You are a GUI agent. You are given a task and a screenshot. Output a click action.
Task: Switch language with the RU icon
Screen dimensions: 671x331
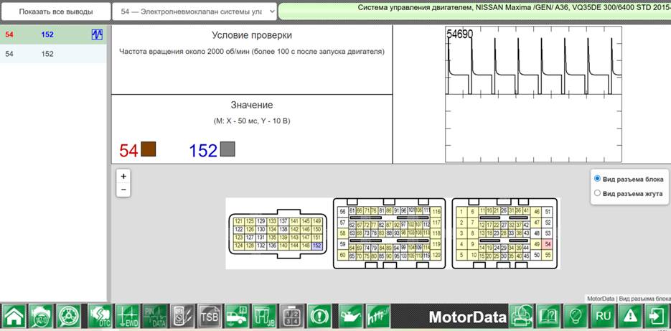603,317
